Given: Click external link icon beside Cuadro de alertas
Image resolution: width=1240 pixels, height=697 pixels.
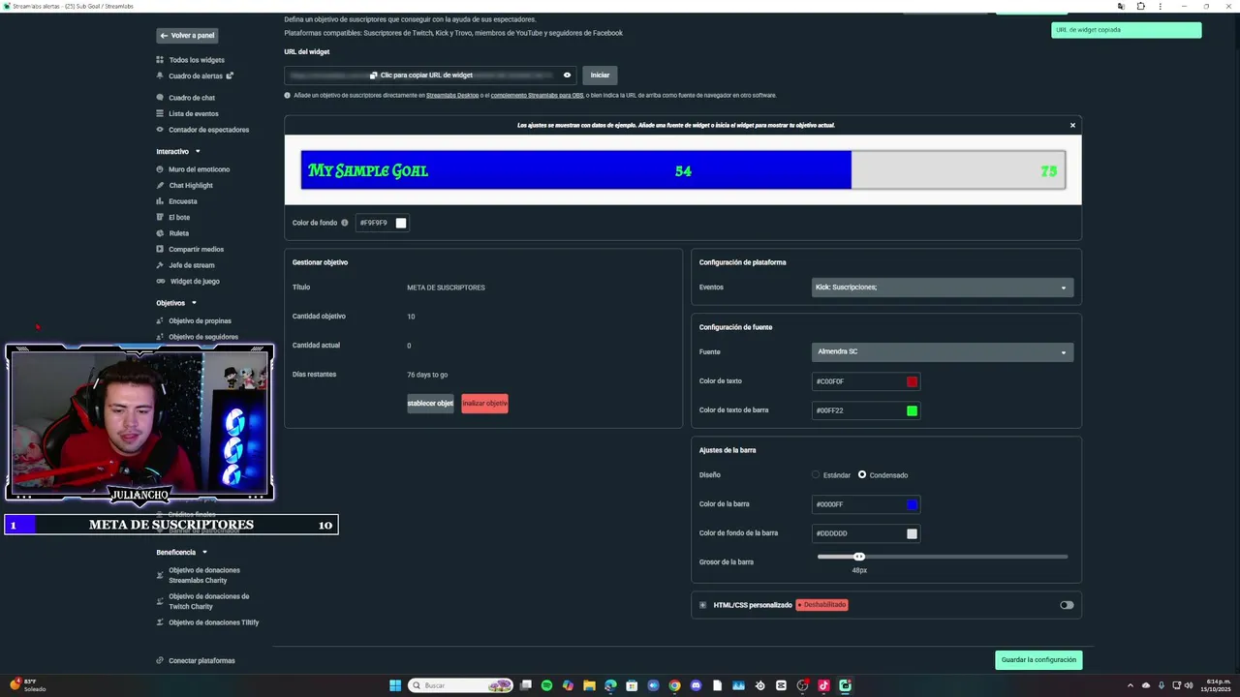Looking at the screenshot, I should [x=230, y=76].
